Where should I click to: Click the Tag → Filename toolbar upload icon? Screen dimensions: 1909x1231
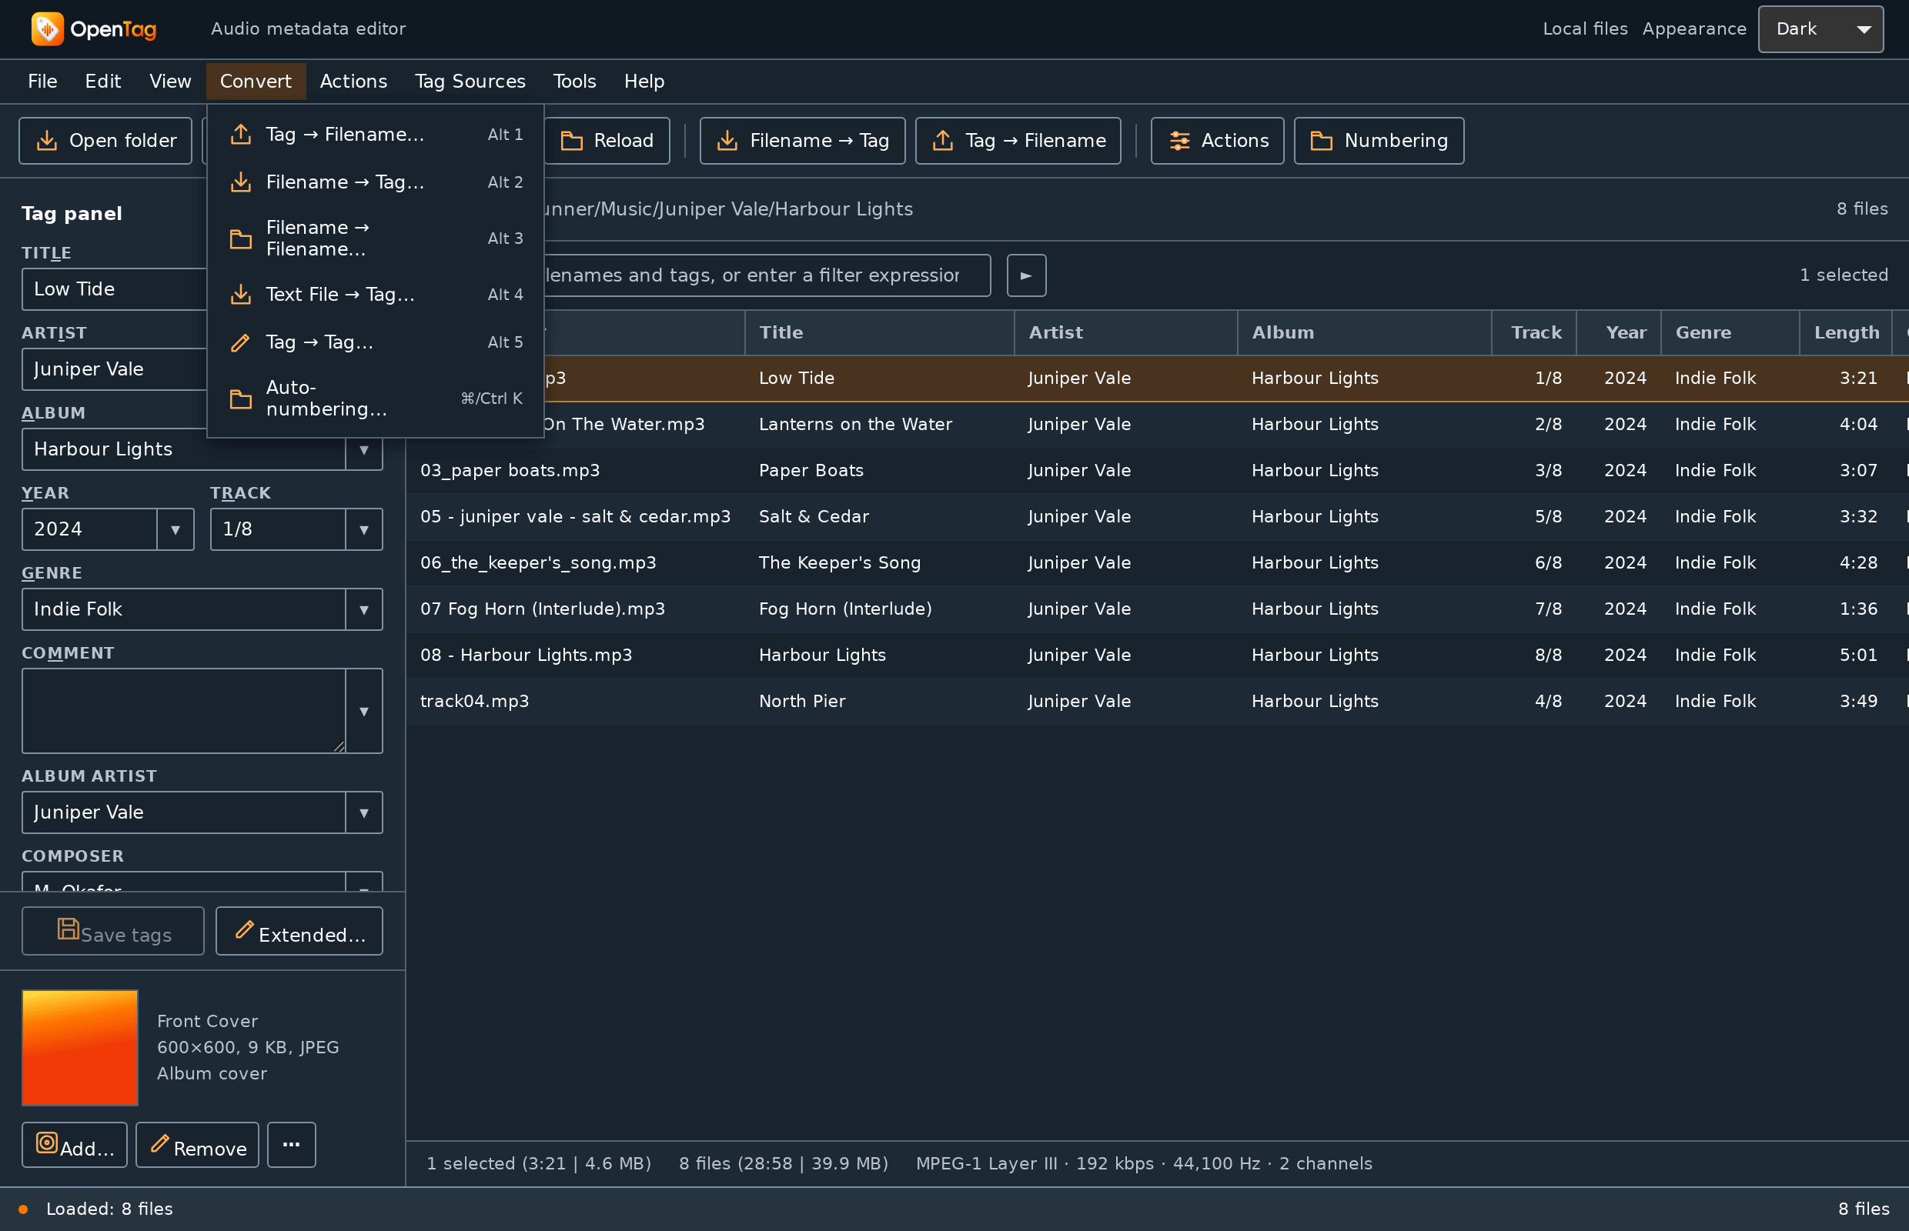[943, 141]
